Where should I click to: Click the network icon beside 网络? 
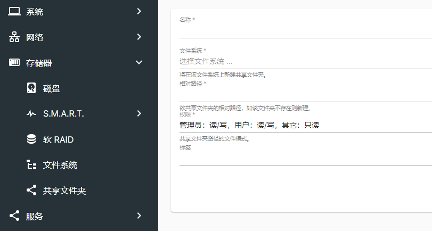point(14,37)
